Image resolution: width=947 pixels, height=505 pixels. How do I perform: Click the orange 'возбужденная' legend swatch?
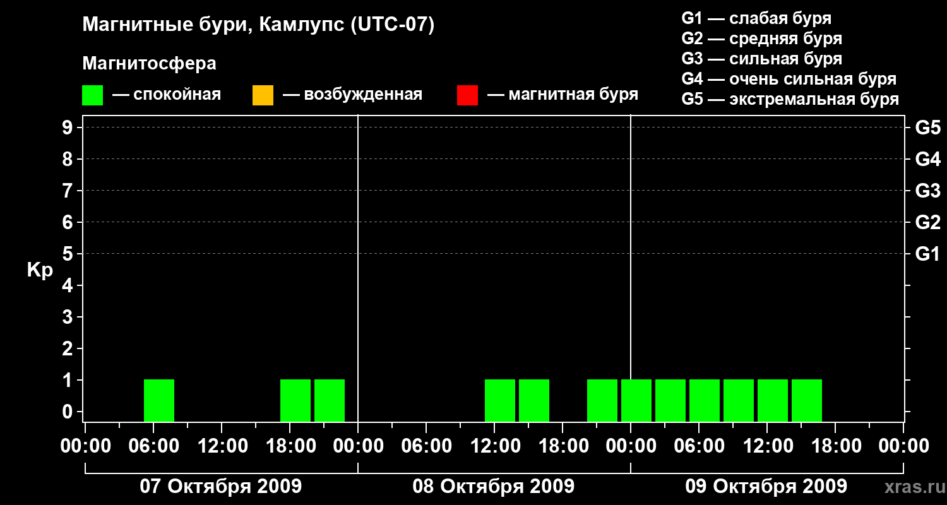click(263, 95)
